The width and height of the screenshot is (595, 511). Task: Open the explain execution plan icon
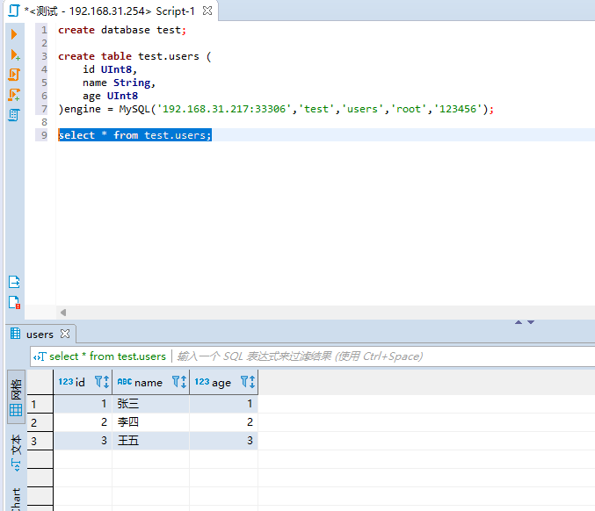[x=14, y=115]
